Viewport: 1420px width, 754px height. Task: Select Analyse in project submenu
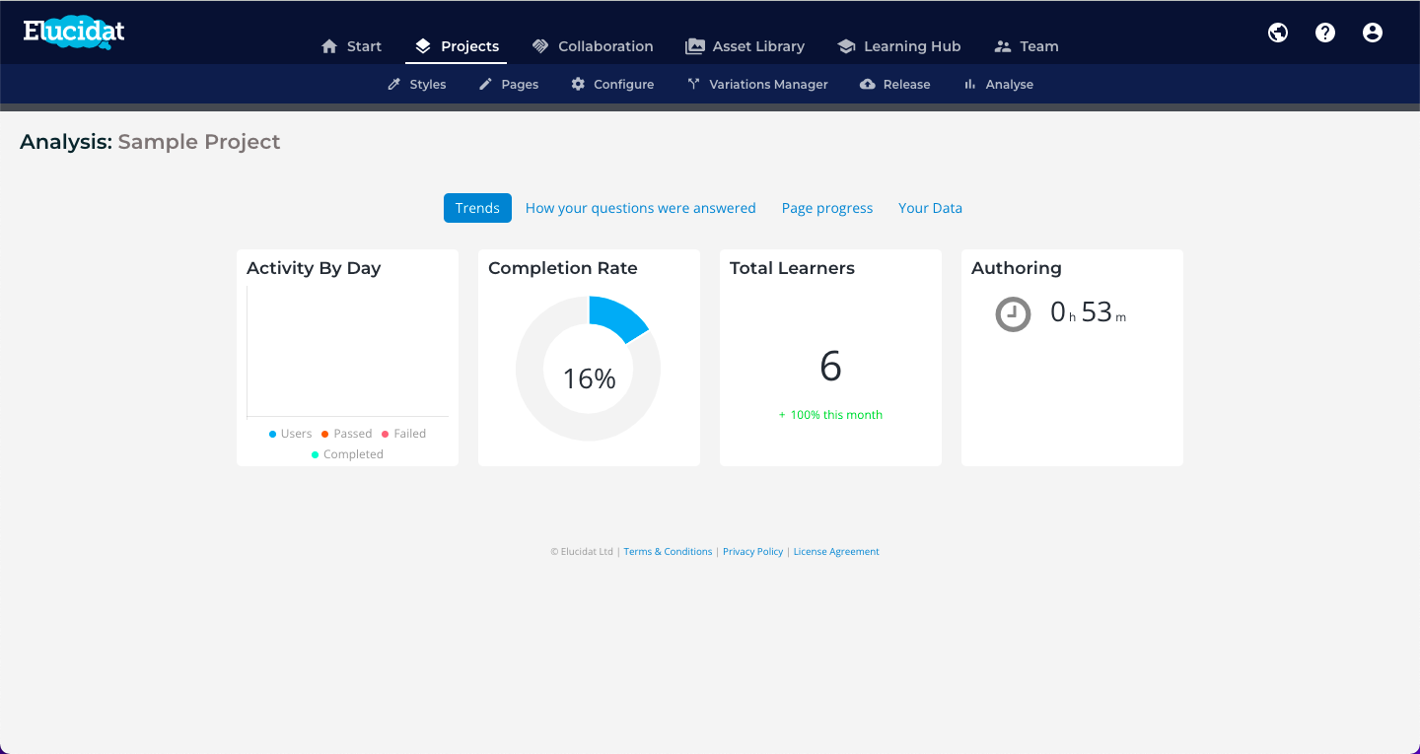click(999, 85)
